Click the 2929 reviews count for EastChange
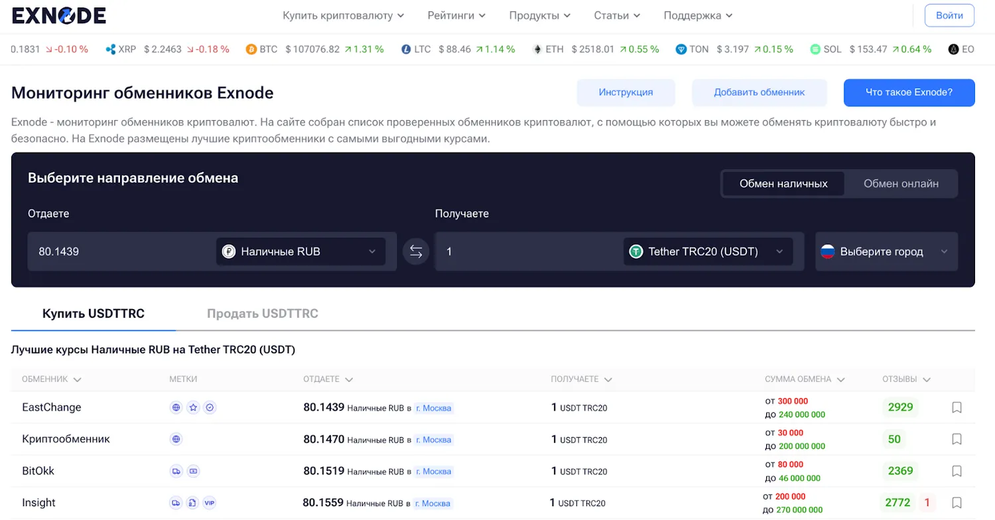This screenshot has width=995, height=520. click(x=900, y=407)
